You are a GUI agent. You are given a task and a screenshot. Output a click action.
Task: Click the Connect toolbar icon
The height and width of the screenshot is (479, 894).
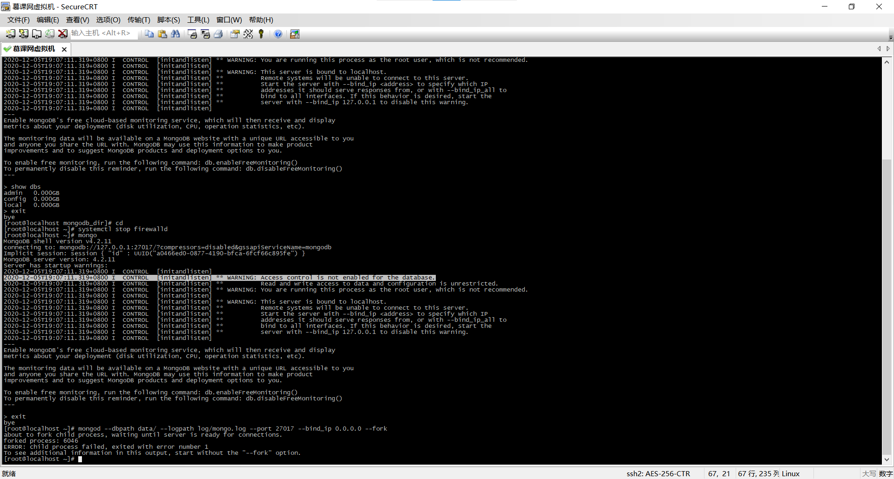click(x=10, y=34)
